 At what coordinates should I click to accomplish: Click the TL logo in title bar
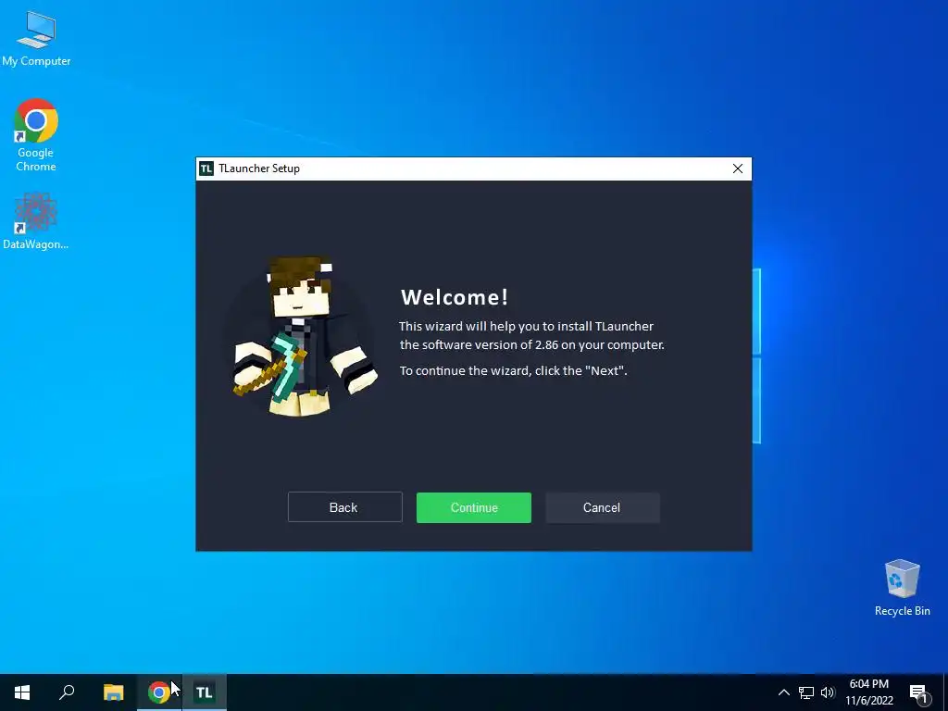[x=206, y=168]
